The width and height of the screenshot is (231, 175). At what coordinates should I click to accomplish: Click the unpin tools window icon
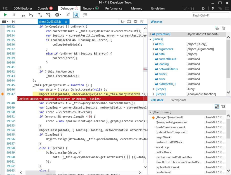[x=220, y=8]
